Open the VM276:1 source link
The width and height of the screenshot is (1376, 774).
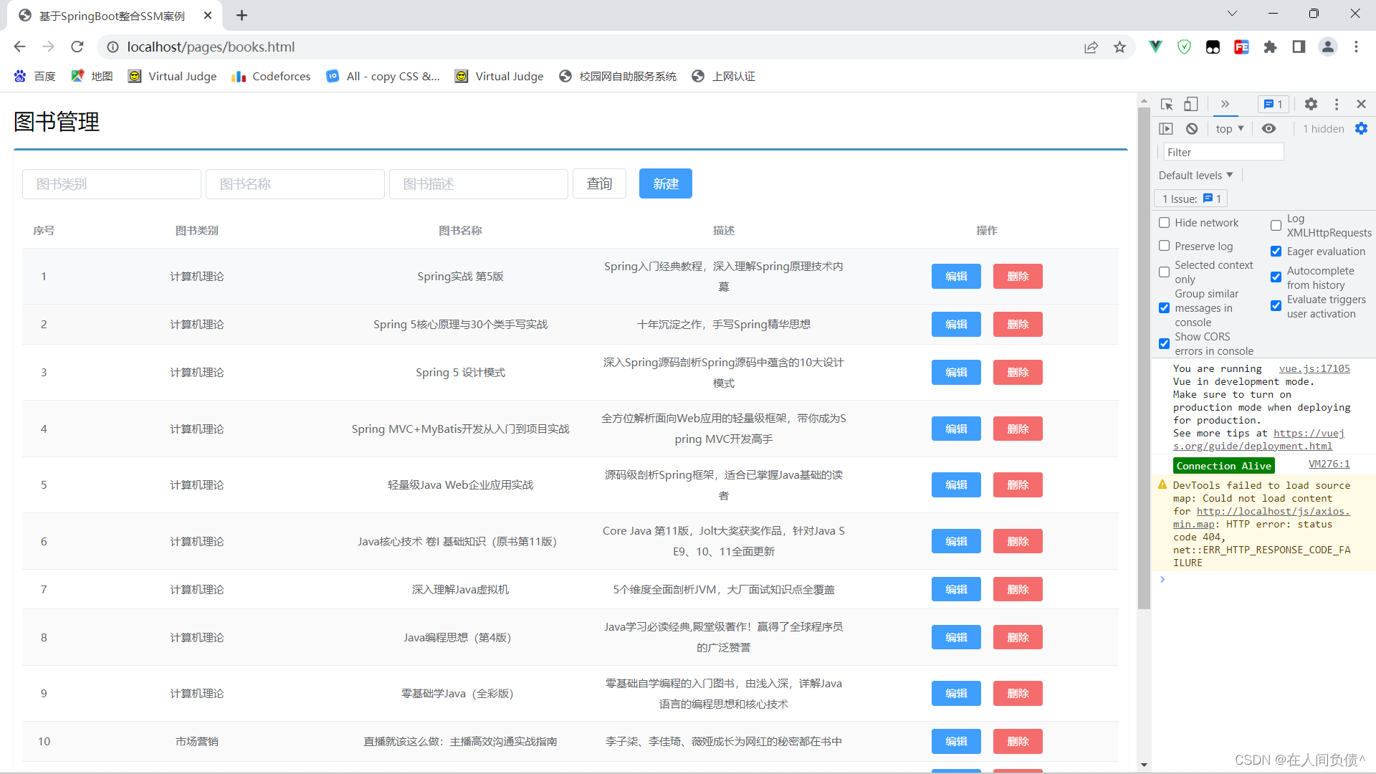tap(1329, 464)
